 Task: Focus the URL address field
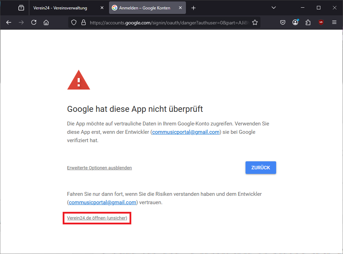169,22
